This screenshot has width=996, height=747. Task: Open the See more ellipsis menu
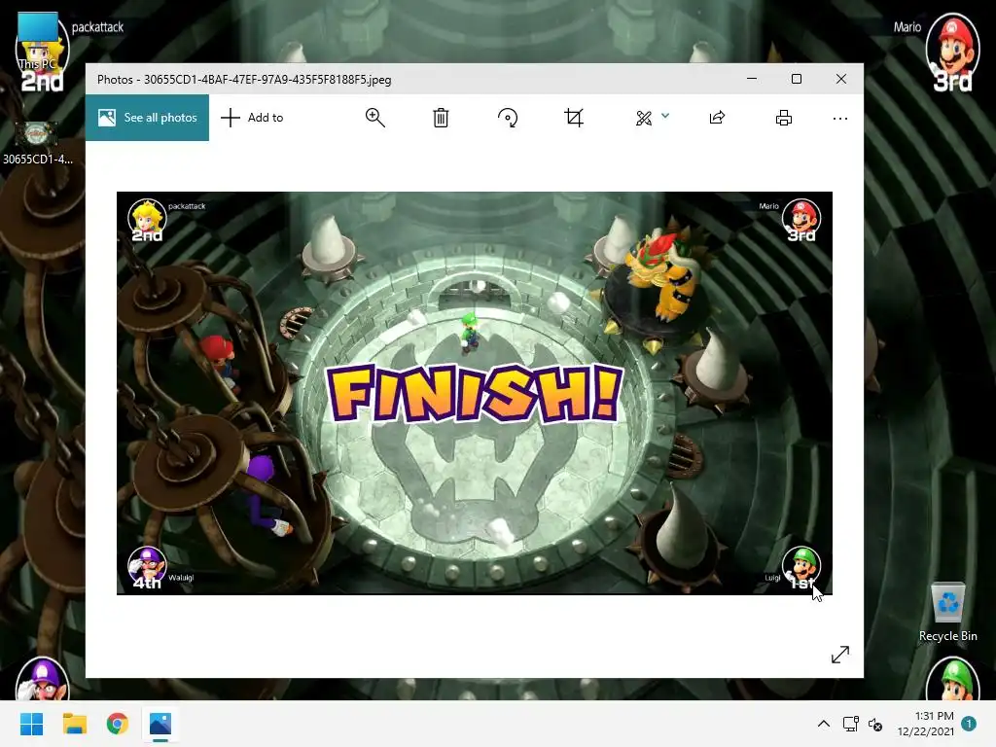[839, 118]
